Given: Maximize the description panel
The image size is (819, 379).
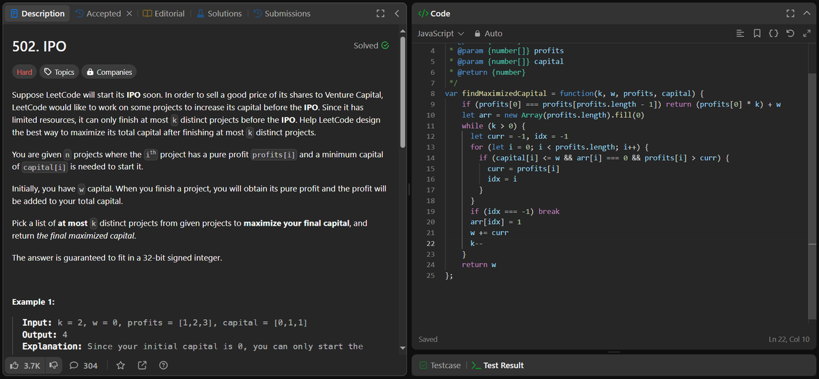Looking at the screenshot, I should click(x=380, y=14).
